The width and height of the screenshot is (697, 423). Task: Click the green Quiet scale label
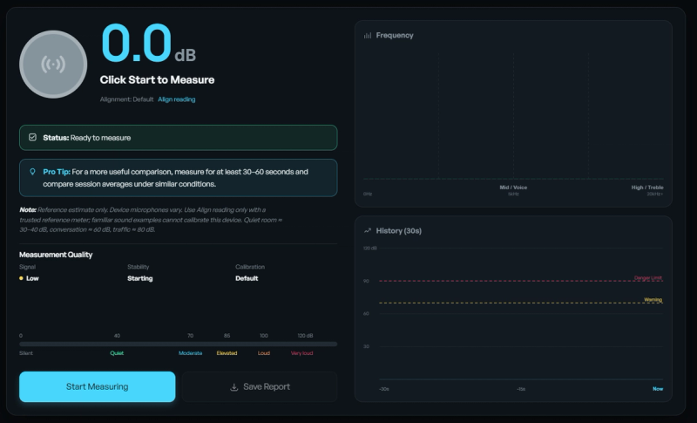click(x=117, y=353)
